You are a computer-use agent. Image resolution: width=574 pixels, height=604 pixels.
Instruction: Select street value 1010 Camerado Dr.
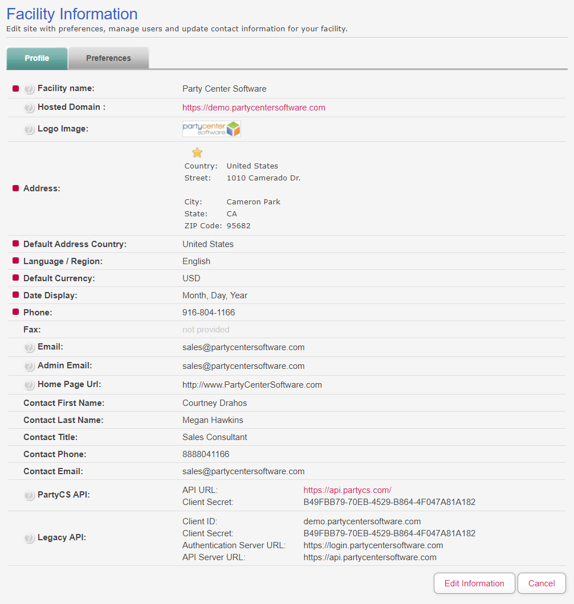pos(263,178)
